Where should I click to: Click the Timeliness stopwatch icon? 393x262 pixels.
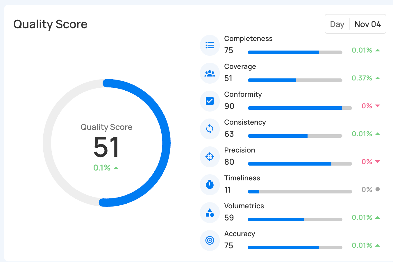pyautogui.click(x=210, y=184)
